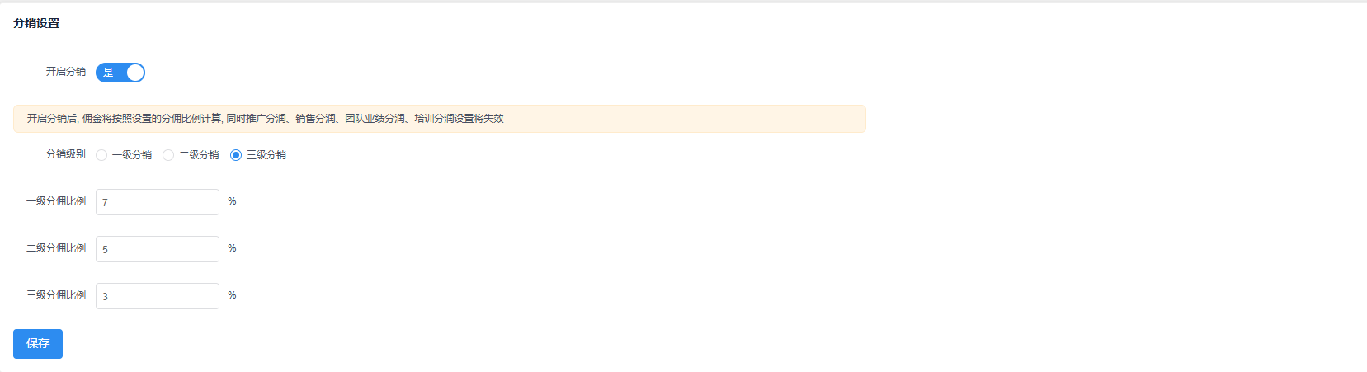Image resolution: width=1367 pixels, height=372 pixels.
Task: Focus the 一级分佣比例 input field
Action: [157, 202]
